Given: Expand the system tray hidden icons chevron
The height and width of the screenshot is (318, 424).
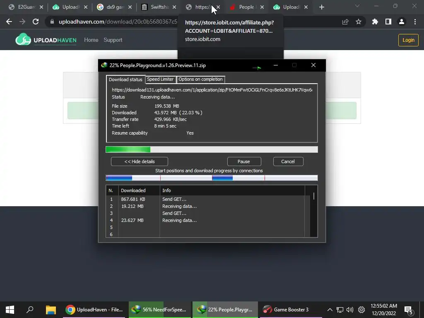Looking at the screenshot, I should (x=330, y=310).
